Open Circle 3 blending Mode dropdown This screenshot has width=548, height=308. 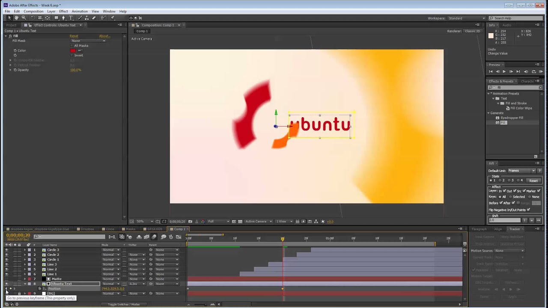110,250
